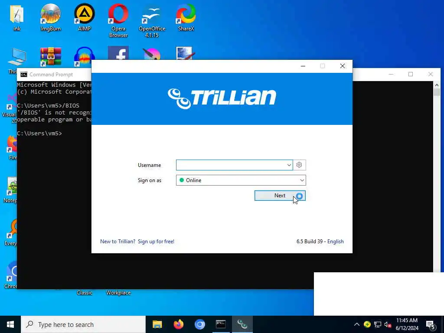Click the Next button

point(280,196)
